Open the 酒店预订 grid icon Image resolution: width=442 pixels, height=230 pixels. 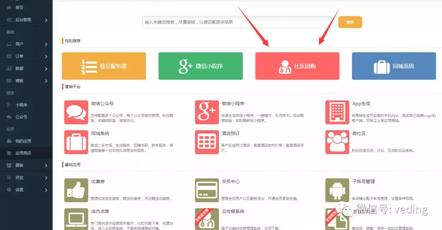click(x=207, y=142)
